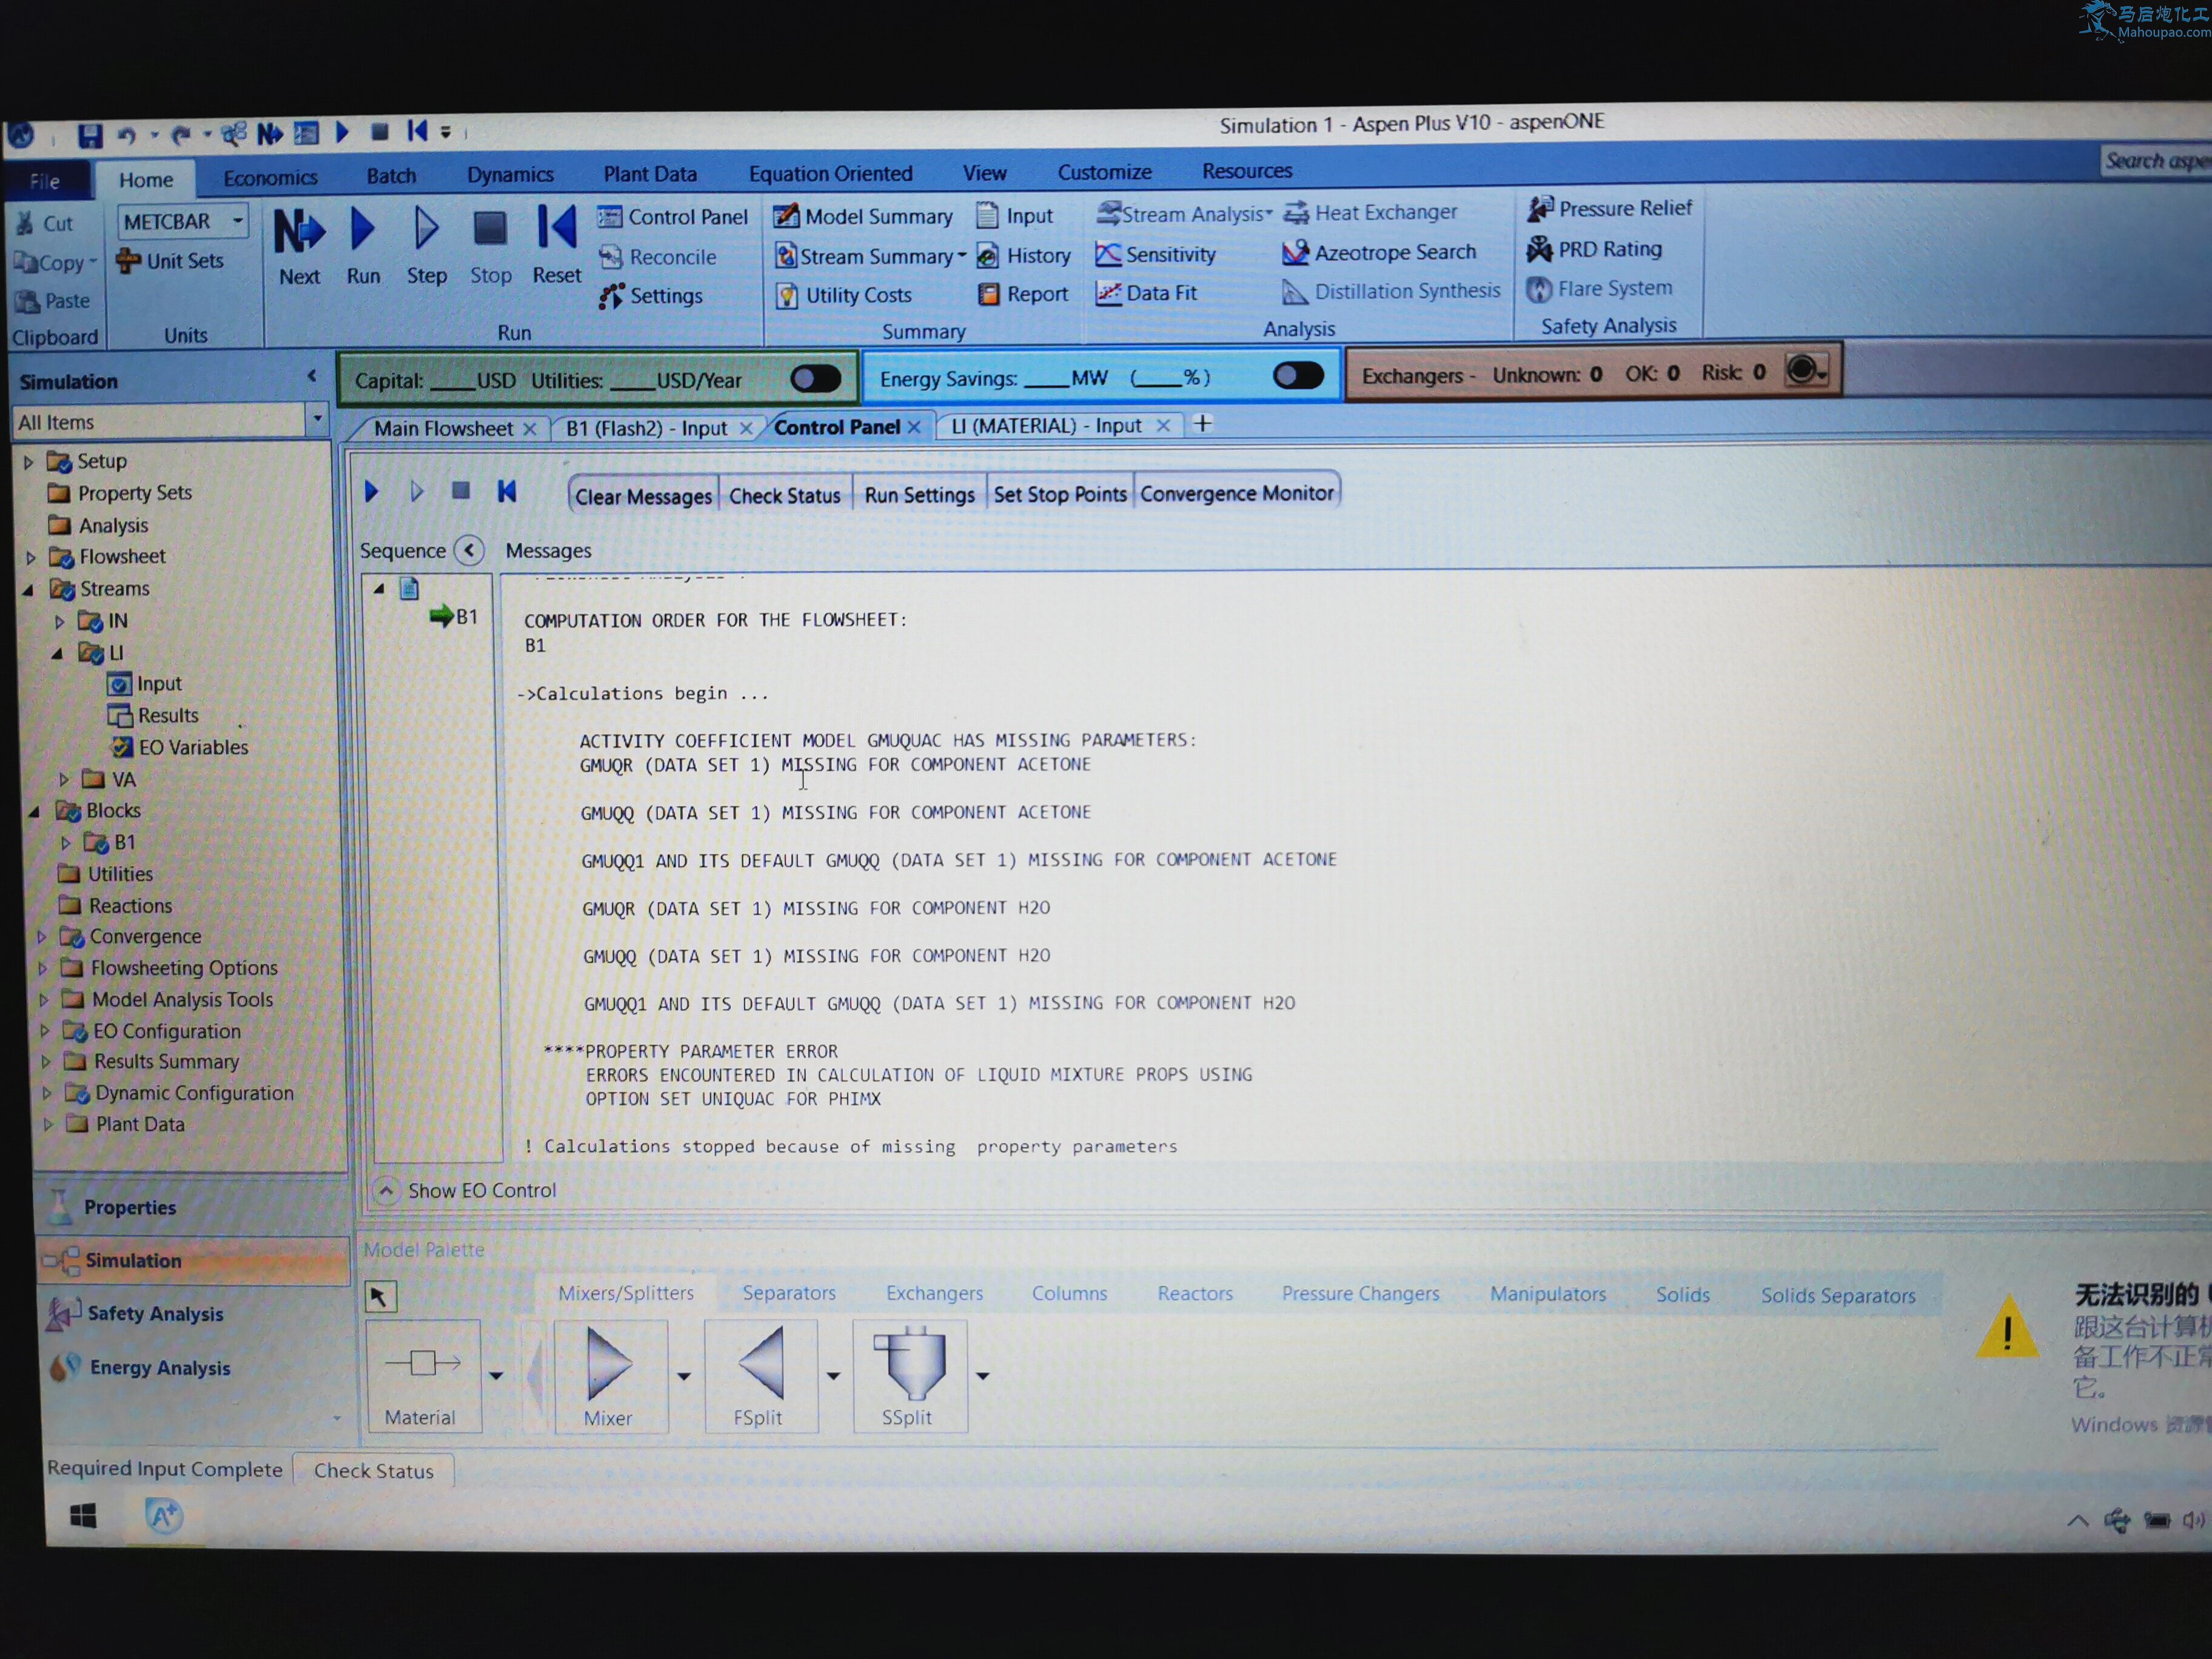Click the Windows Start button

(84, 1516)
